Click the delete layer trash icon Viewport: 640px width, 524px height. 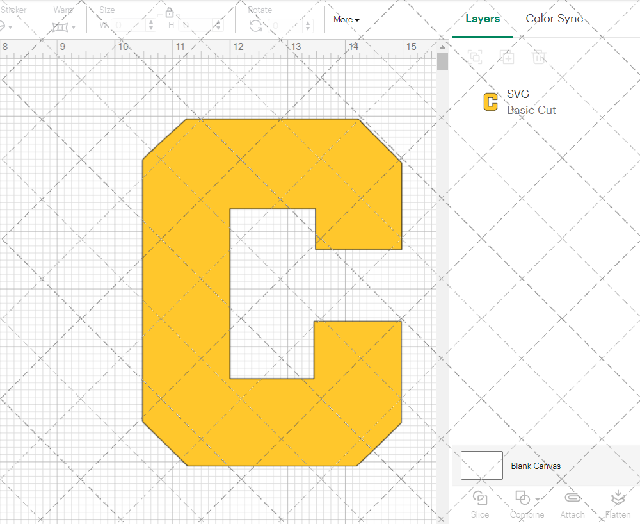(539, 57)
